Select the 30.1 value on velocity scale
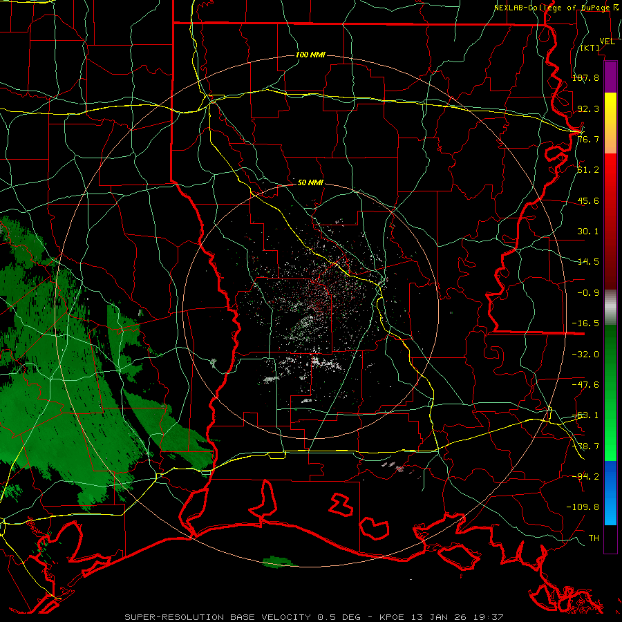This screenshot has width=622, height=622. (588, 232)
